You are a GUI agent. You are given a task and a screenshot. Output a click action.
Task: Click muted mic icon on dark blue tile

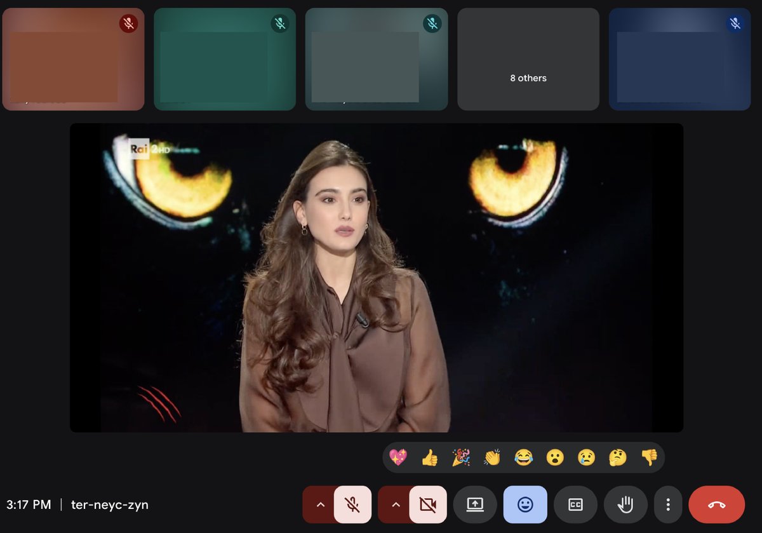[735, 24]
